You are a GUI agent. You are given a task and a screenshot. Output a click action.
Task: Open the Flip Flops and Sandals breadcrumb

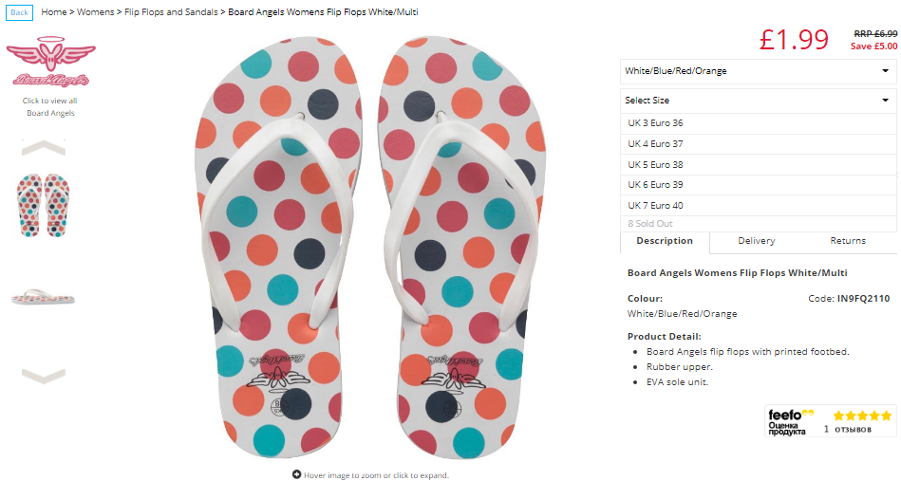(171, 12)
